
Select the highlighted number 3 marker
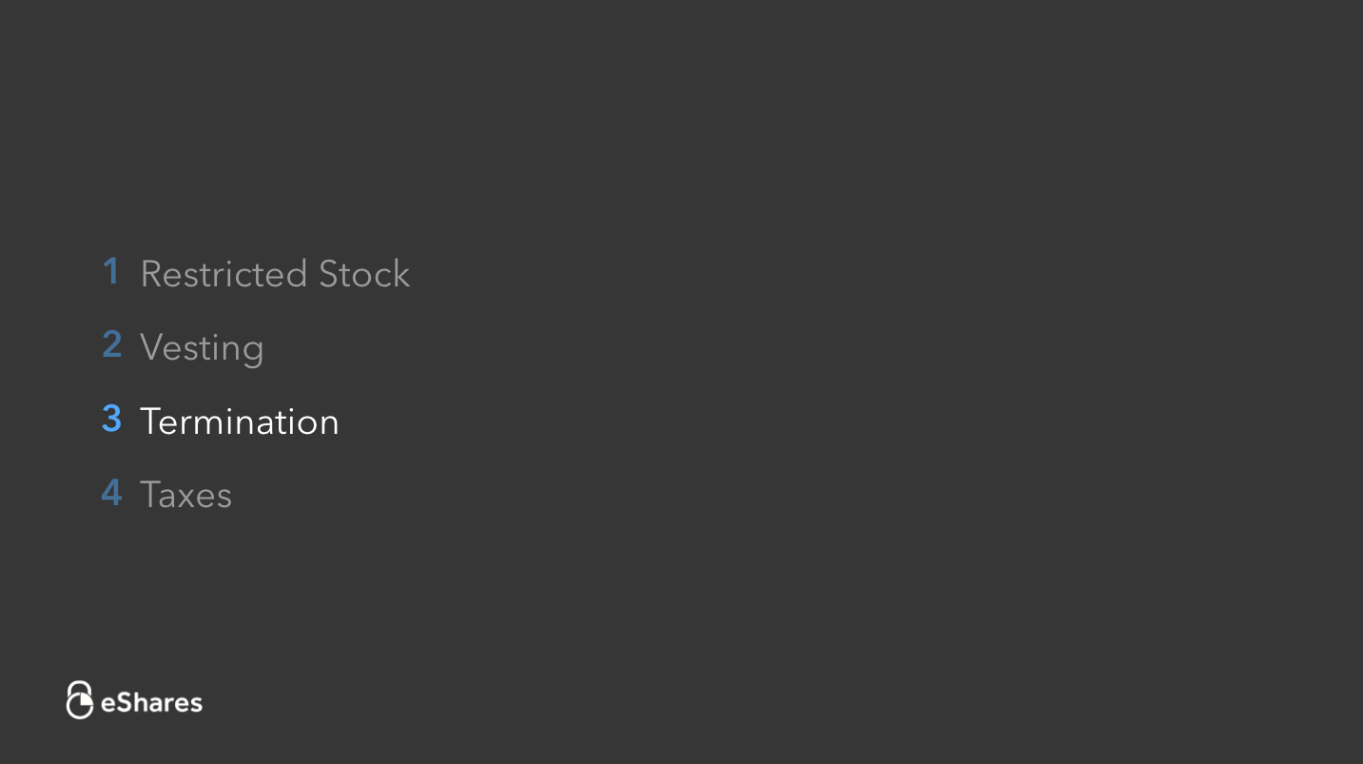pos(111,420)
